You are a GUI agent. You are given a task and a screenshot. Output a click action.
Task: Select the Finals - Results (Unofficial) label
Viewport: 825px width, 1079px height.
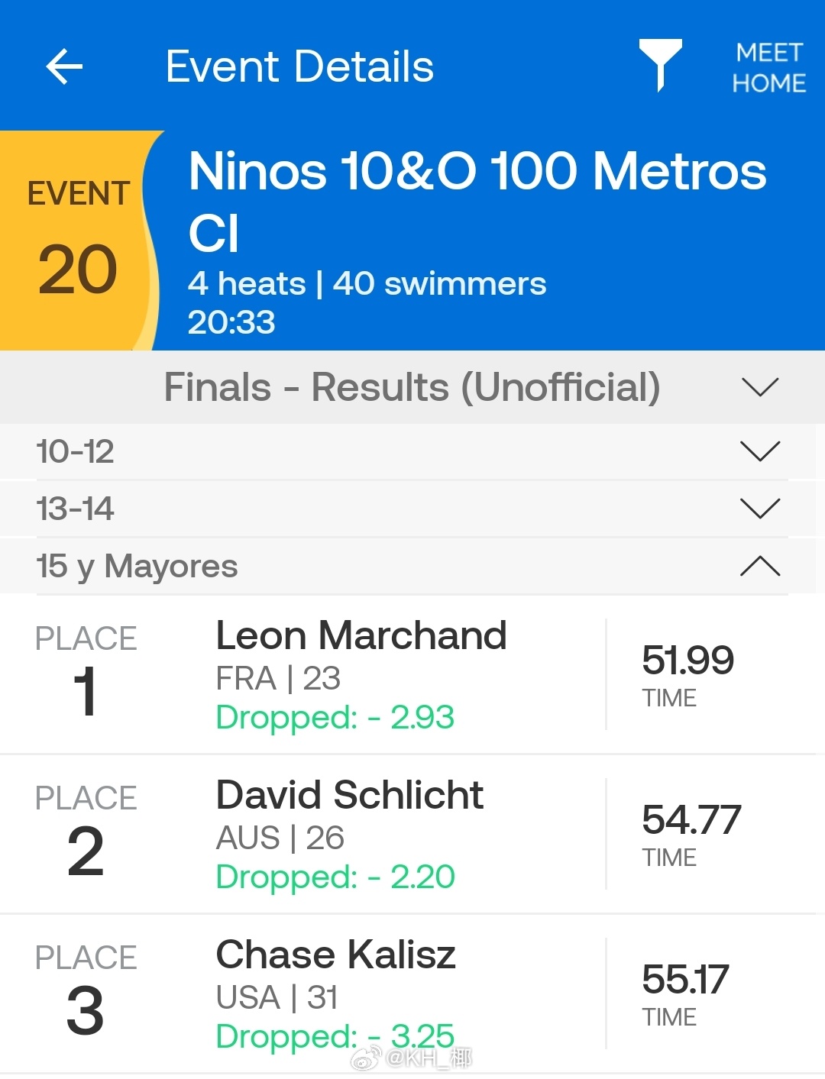[412, 387]
